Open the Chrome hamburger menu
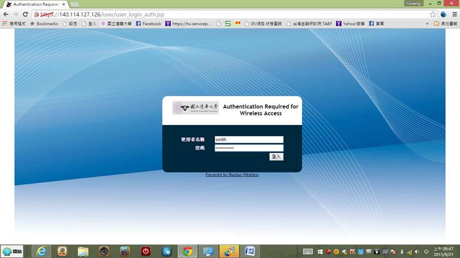 tap(454, 14)
